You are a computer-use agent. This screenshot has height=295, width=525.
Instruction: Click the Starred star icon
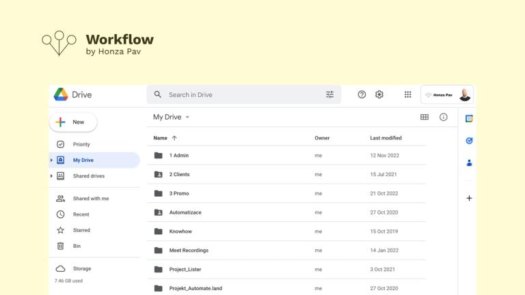click(x=60, y=230)
